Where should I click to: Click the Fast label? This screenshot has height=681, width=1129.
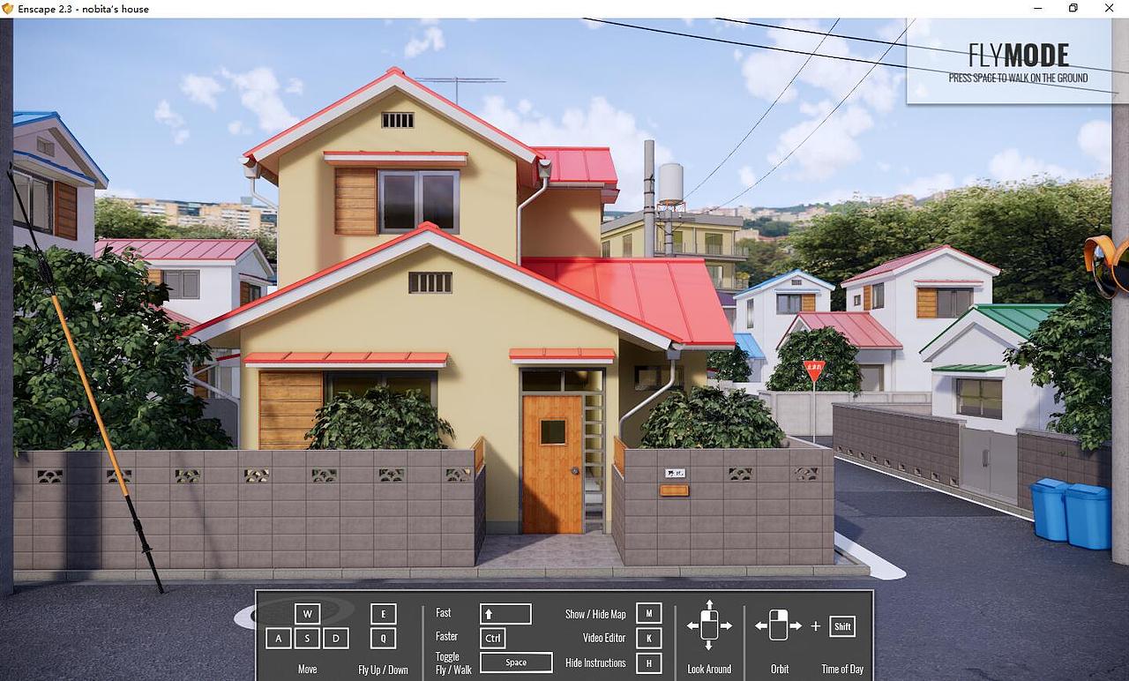click(443, 612)
